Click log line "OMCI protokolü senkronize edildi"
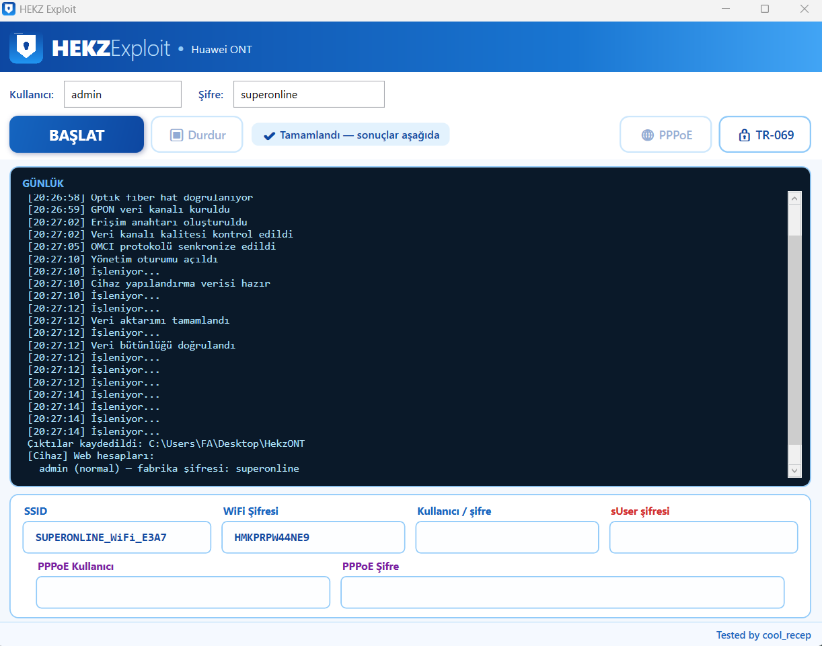Screen dimensions: 822x646 coord(151,246)
